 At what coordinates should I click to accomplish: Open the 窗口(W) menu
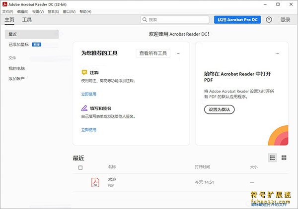tap(69, 11)
